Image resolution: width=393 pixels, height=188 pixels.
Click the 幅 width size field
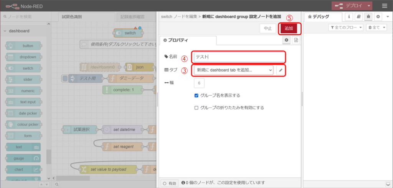[199, 83]
